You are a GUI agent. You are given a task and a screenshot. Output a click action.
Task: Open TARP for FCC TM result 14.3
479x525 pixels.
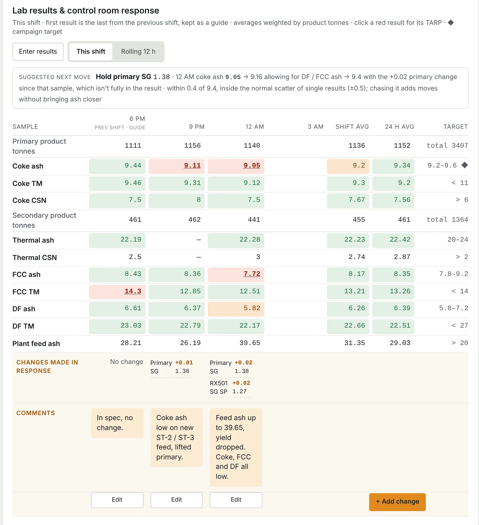(x=133, y=291)
